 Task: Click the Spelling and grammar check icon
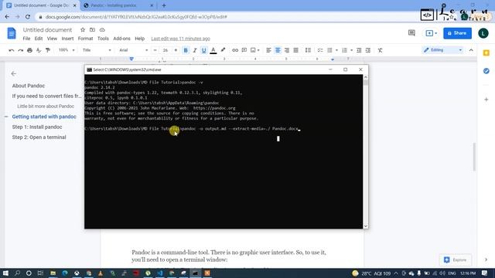(x=39, y=50)
